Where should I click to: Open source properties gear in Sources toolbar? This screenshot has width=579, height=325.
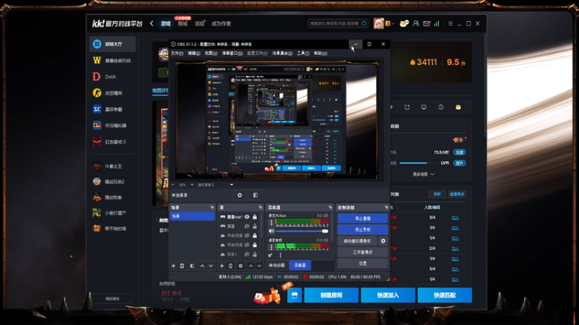click(240, 266)
